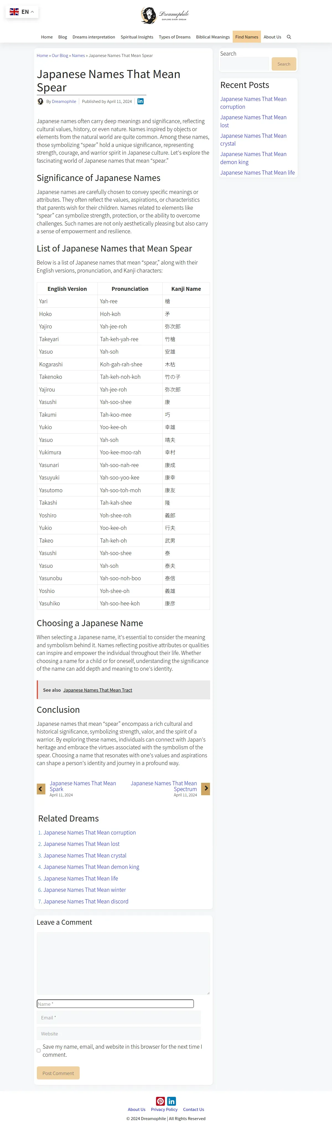Click the LinkedIn share icon beside the publish date
Viewport: 332px width, 1127px height.
pos(141,101)
